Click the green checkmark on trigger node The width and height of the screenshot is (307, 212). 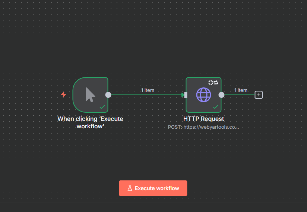tap(102, 107)
